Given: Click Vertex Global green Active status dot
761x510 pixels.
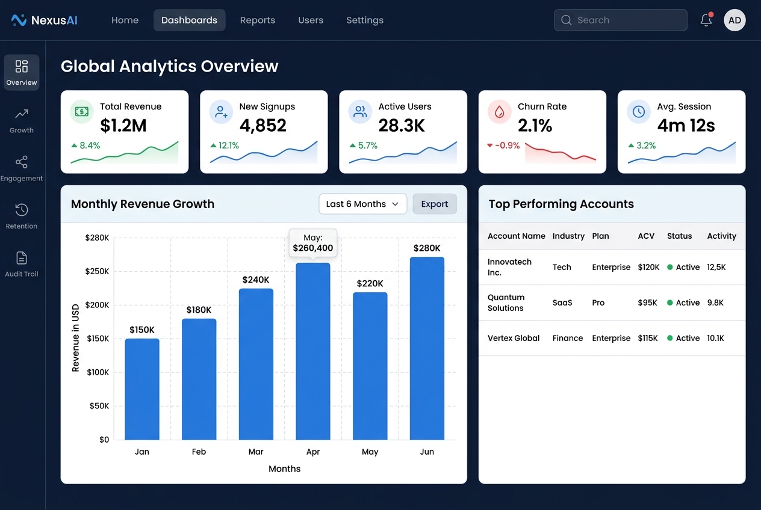Looking at the screenshot, I should pos(669,338).
